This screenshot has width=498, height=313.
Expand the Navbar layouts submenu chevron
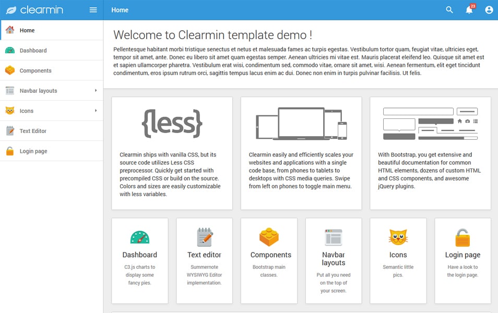click(x=97, y=90)
